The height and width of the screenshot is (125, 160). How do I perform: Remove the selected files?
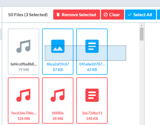click(x=76, y=15)
